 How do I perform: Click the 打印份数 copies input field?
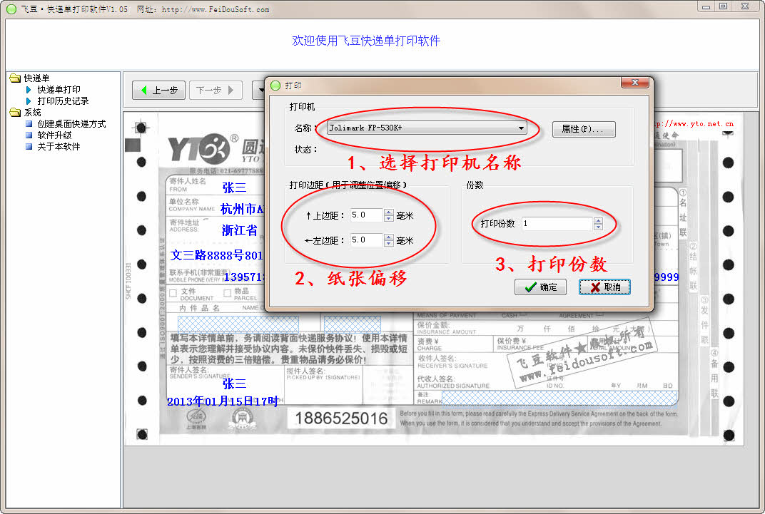tap(557, 224)
